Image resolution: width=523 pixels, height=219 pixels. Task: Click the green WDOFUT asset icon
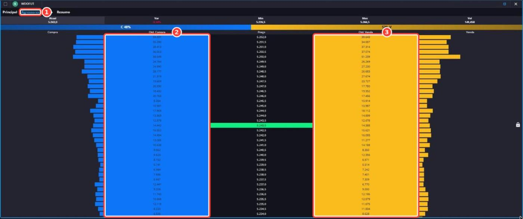click(x=15, y=4)
